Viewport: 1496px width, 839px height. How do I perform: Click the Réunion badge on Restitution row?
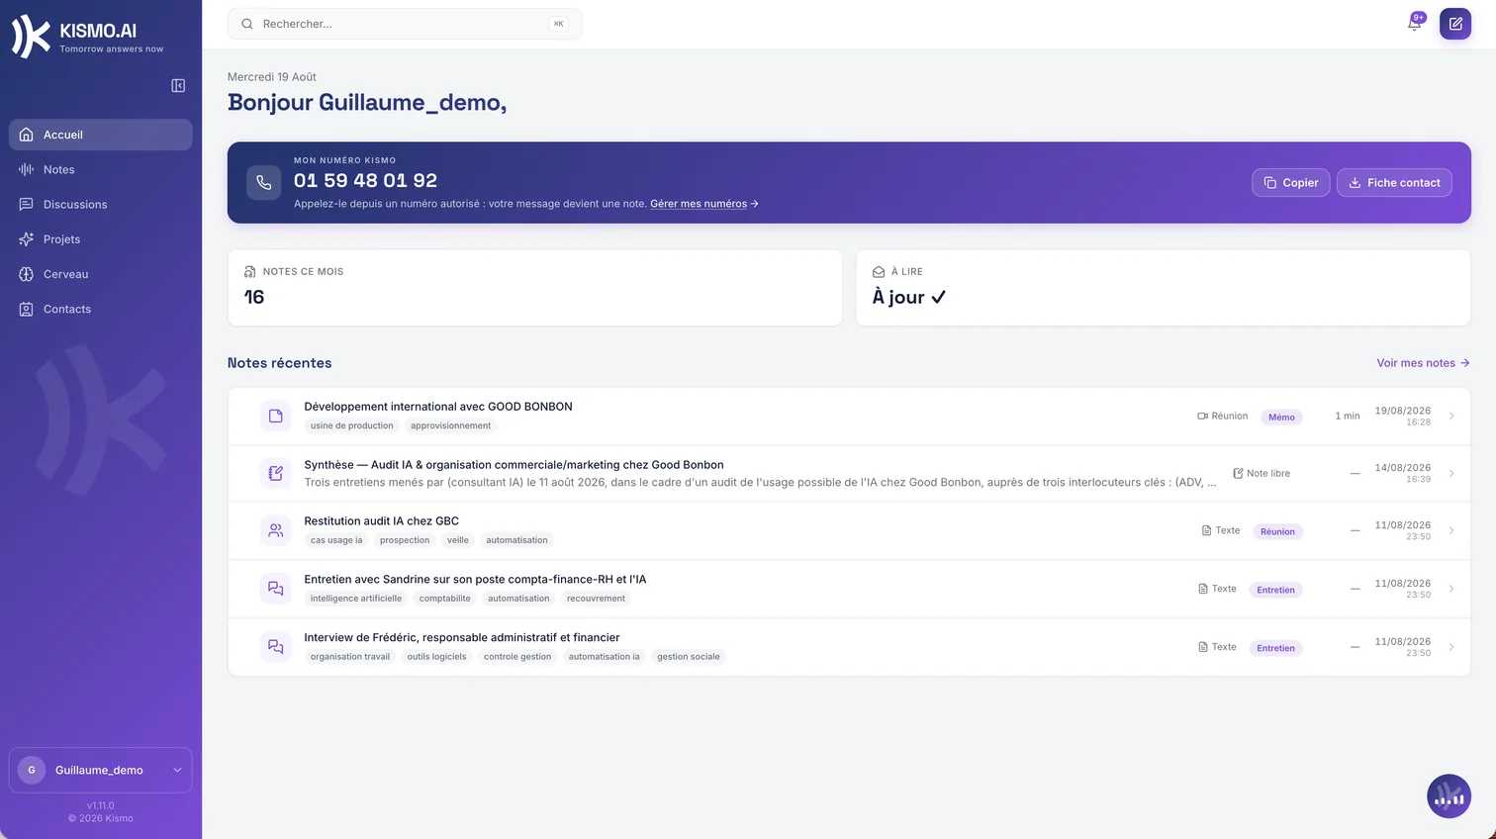click(x=1277, y=531)
